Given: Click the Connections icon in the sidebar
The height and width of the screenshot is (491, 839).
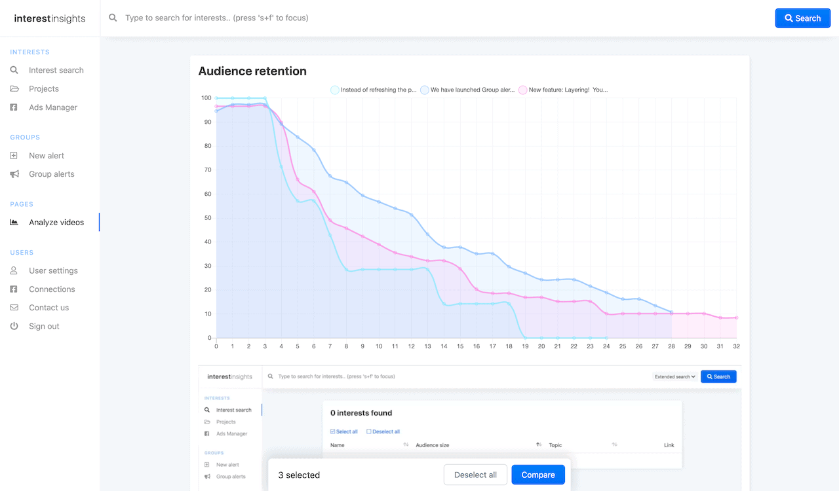Looking at the screenshot, I should coord(14,289).
